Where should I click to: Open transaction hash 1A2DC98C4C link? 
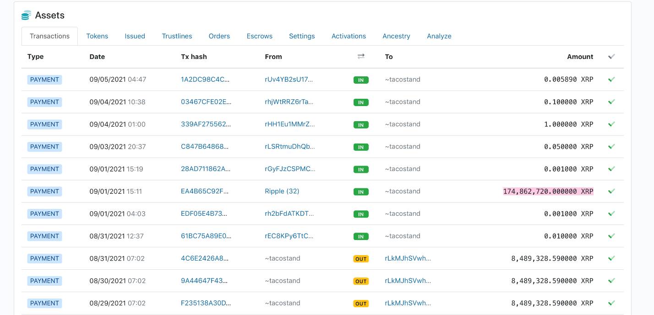(x=205, y=80)
